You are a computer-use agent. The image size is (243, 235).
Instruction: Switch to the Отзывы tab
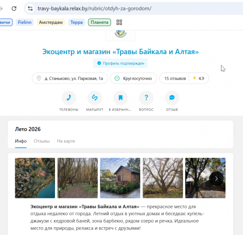pyautogui.click(x=42, y=141)
